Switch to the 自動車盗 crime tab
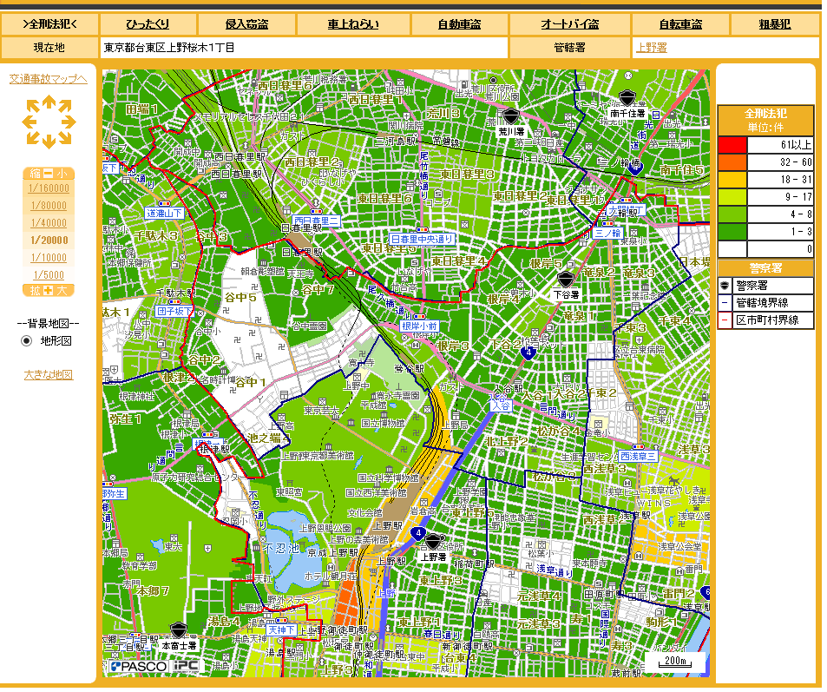 pos(459,23)
